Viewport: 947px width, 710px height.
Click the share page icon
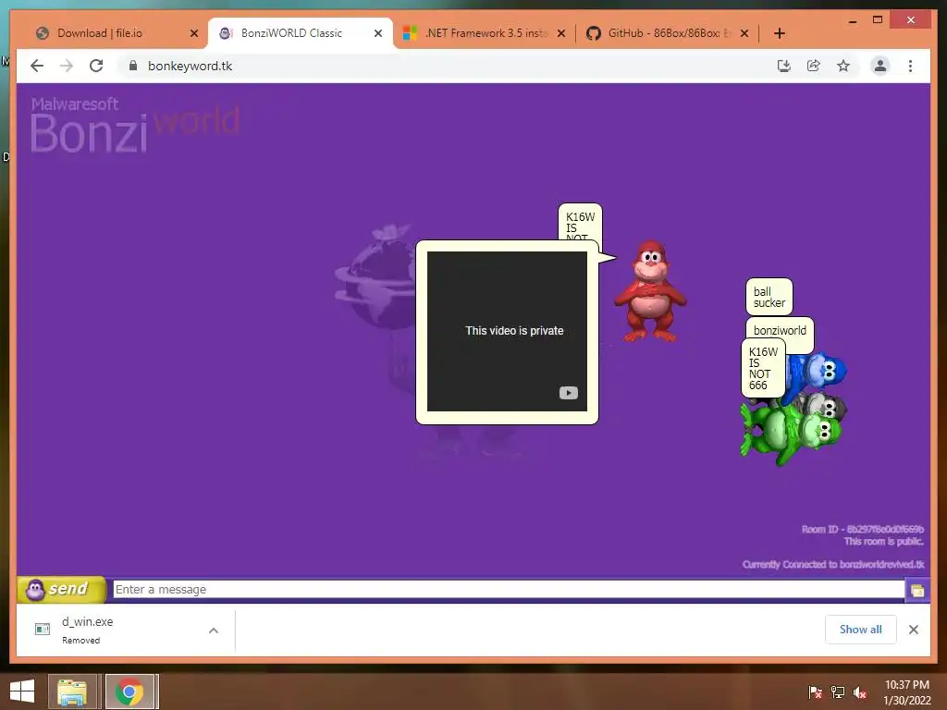coord(814,66)
